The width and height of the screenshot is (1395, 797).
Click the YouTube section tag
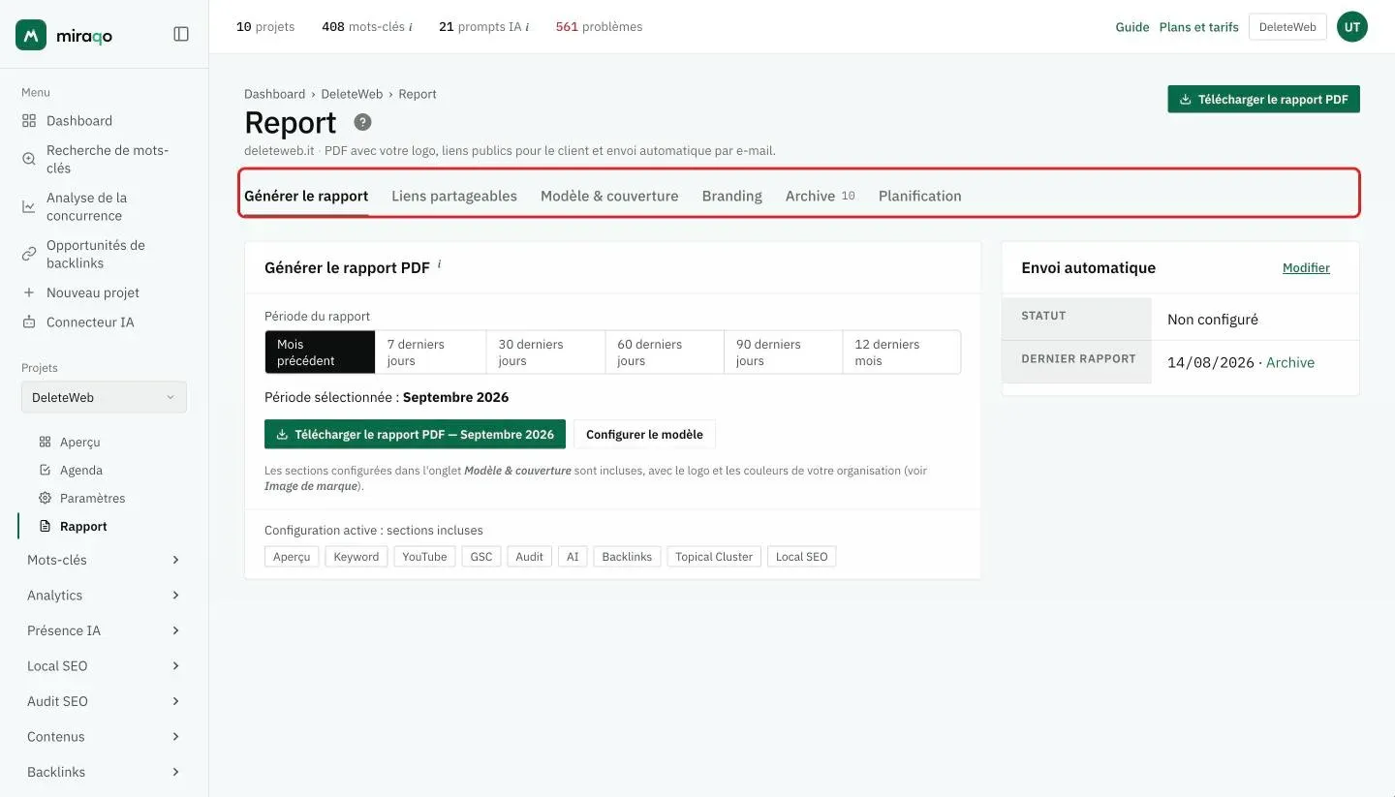(x=424, y=556)
